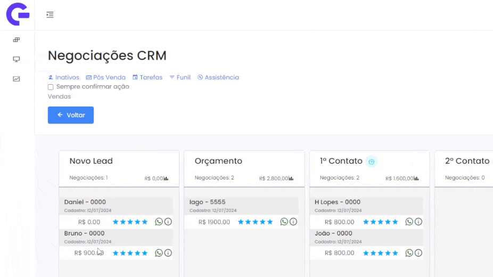This screenshot has width=493, height=277.
Task: Show info details for Bruno's negotiation
Action: click(x=168, y=253)
